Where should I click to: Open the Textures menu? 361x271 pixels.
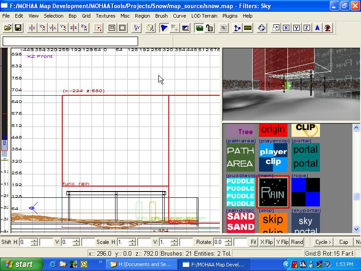click(106, 16)
